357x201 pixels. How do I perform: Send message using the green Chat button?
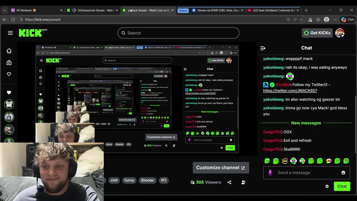(x=342, y=186)
